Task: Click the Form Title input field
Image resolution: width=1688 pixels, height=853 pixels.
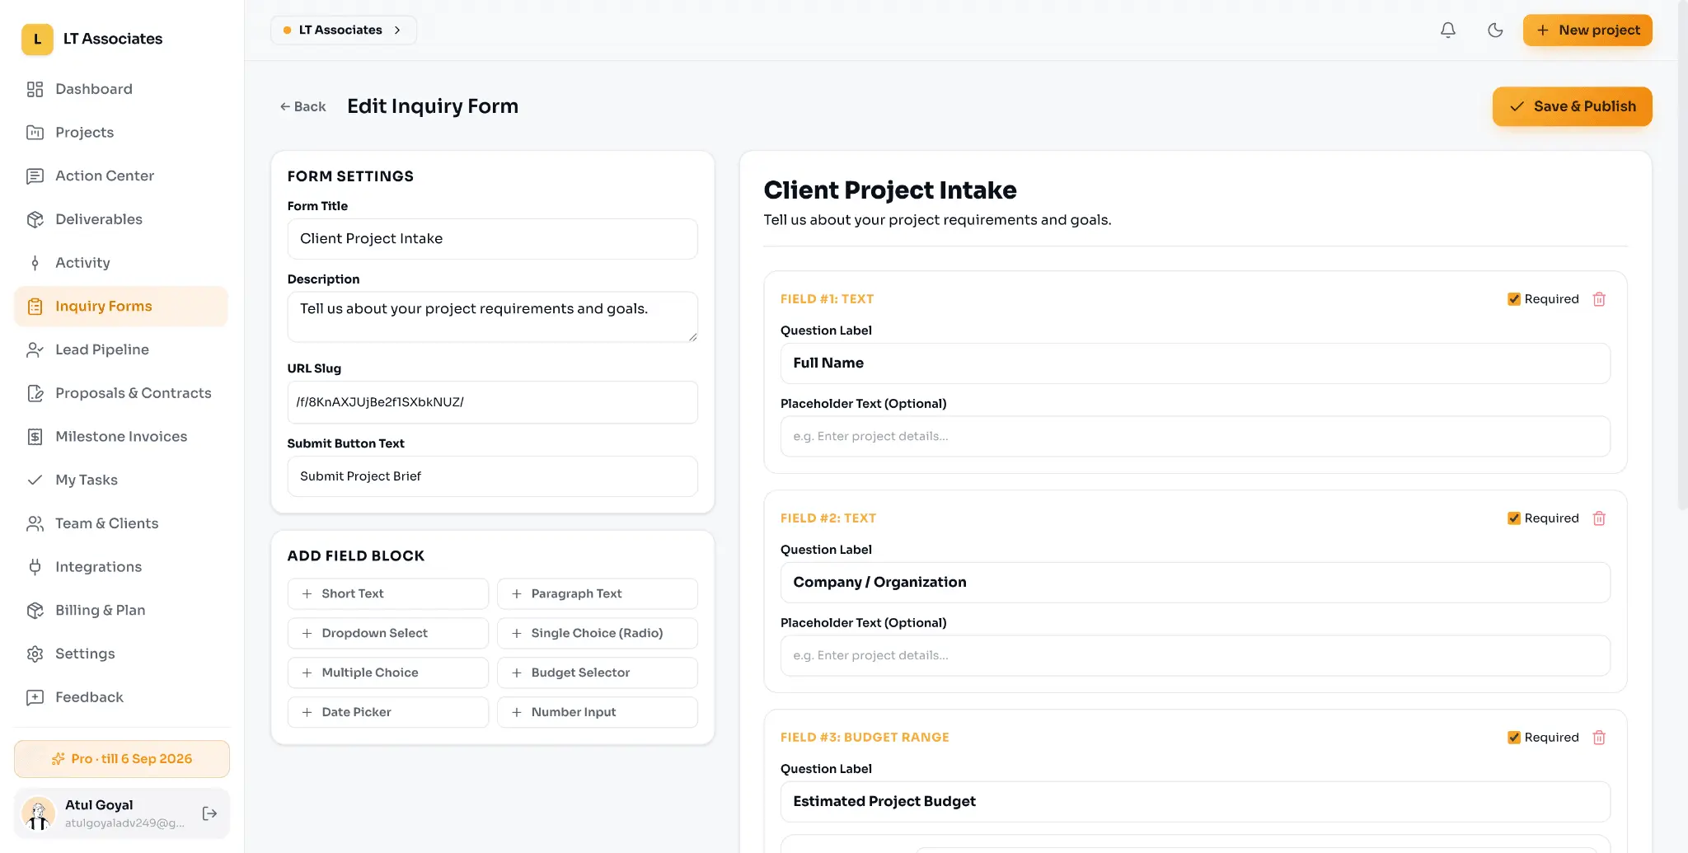Action: (x=492, y=239)
